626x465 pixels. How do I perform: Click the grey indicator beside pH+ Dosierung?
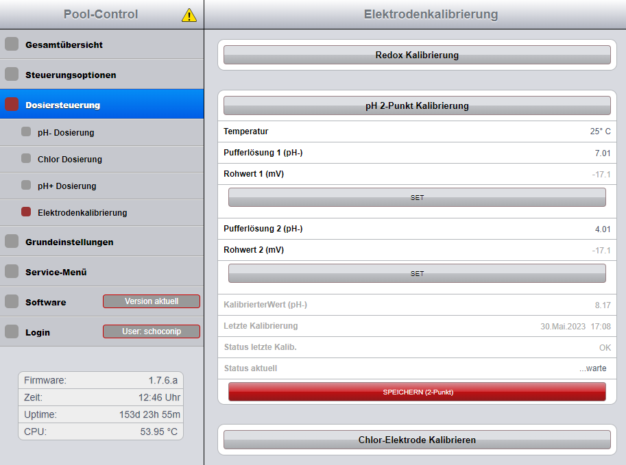point(26,185)
